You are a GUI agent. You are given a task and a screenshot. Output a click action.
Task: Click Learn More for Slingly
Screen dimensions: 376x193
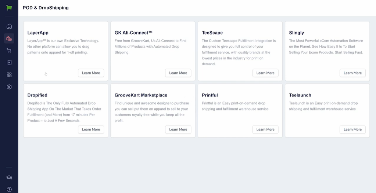click(x=352, y=73)
